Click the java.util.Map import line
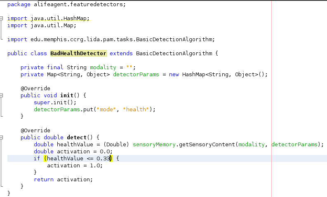This screenshot has height=197, width=327. coord(42,26)
